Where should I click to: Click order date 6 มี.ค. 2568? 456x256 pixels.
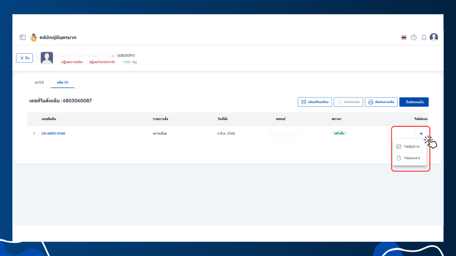click(x=226, y=133)
